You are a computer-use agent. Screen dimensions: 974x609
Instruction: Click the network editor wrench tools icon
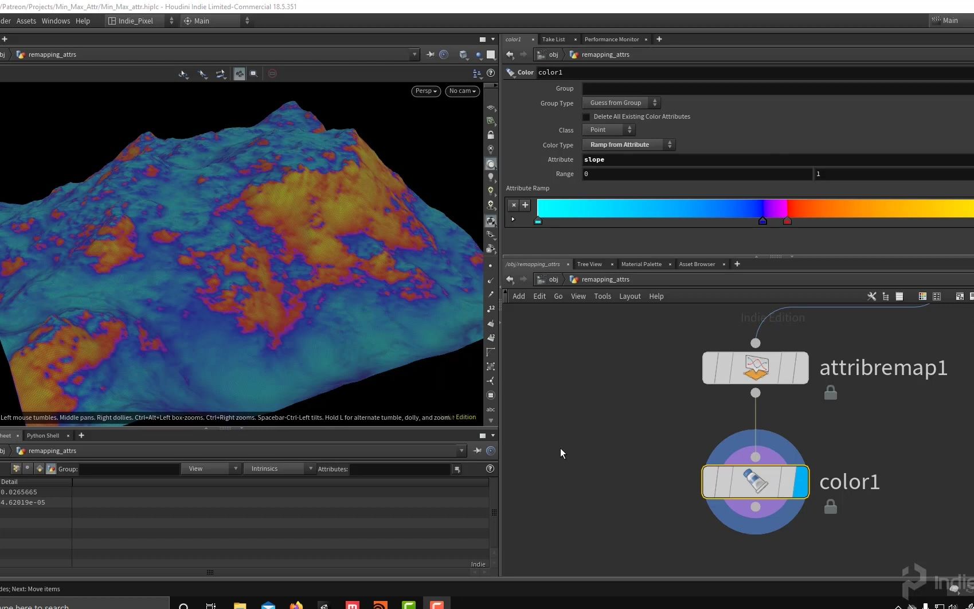871,296
